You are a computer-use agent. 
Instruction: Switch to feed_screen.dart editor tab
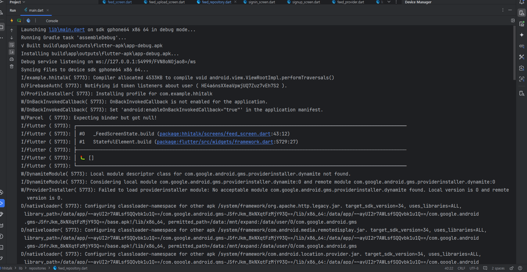117,2
